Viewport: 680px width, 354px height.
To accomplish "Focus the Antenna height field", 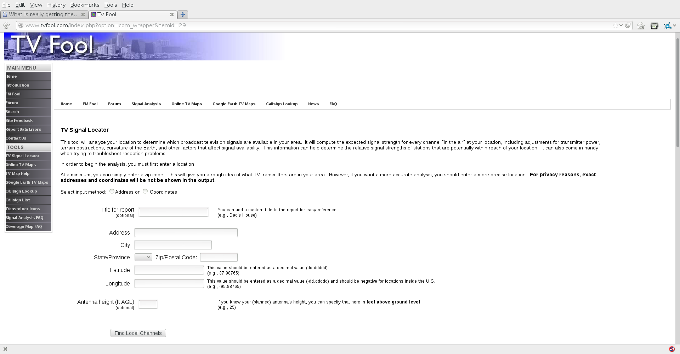I will [x=148, y=304].
